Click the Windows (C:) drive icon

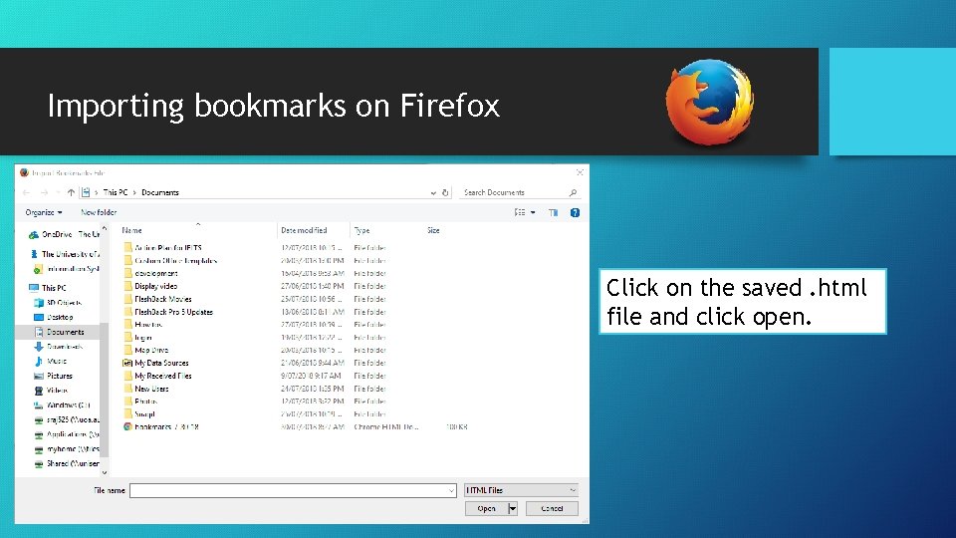(x=39, y=405)
